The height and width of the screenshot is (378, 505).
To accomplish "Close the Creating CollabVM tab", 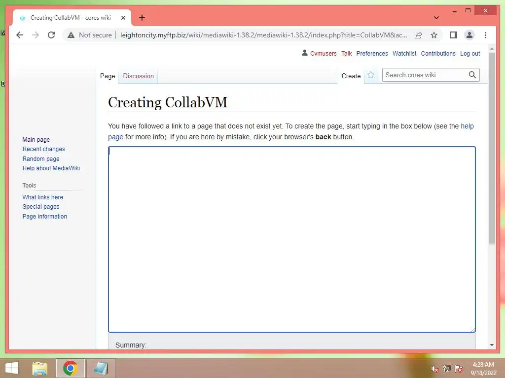I will point(123,18).
